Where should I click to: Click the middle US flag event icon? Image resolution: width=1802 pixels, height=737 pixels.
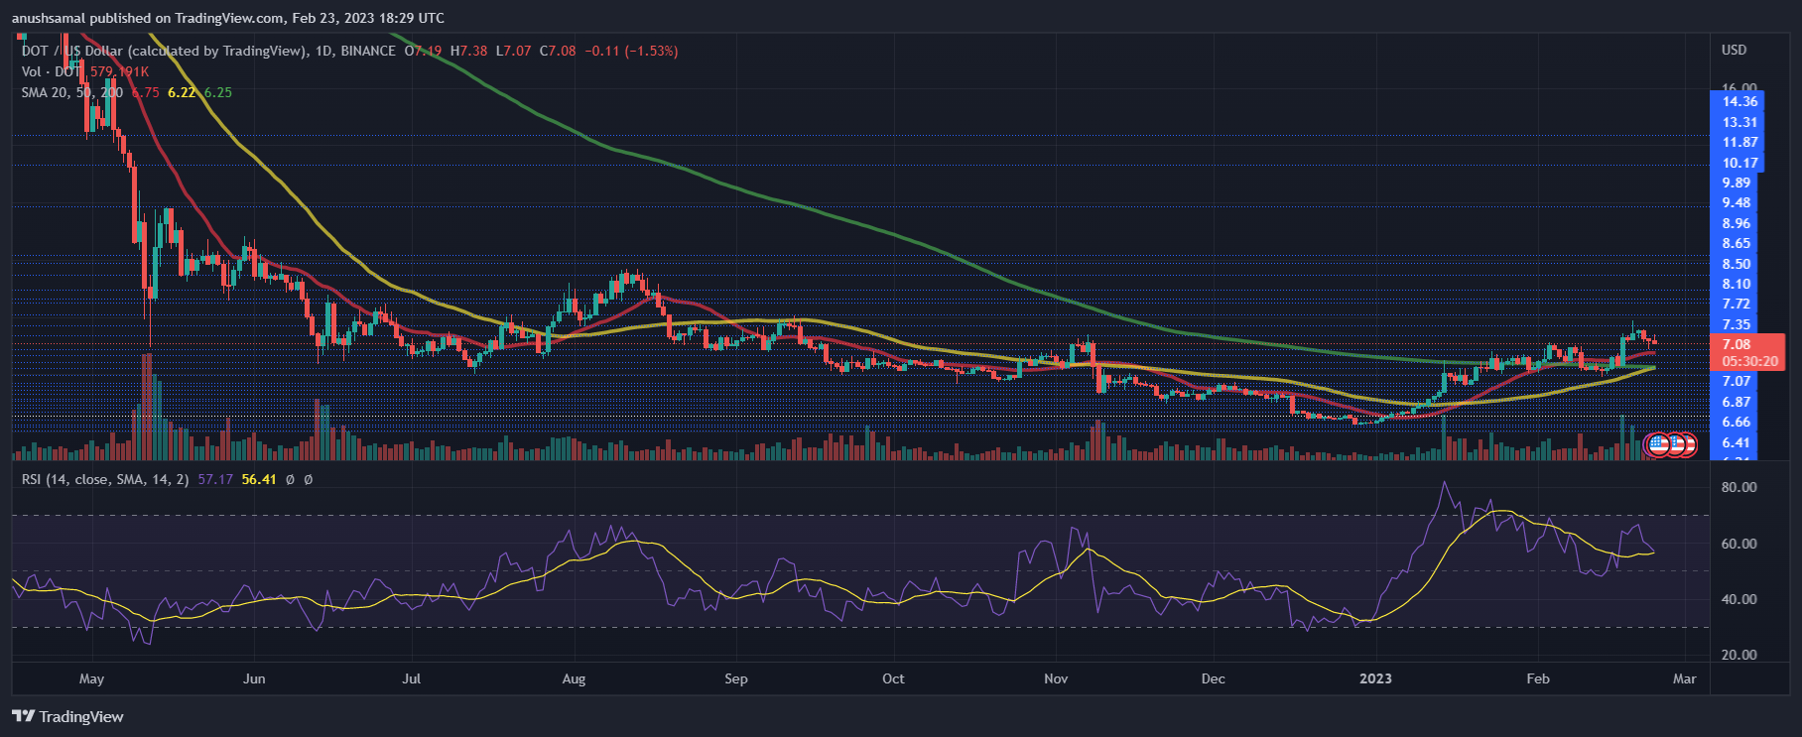pos(1674,444)
